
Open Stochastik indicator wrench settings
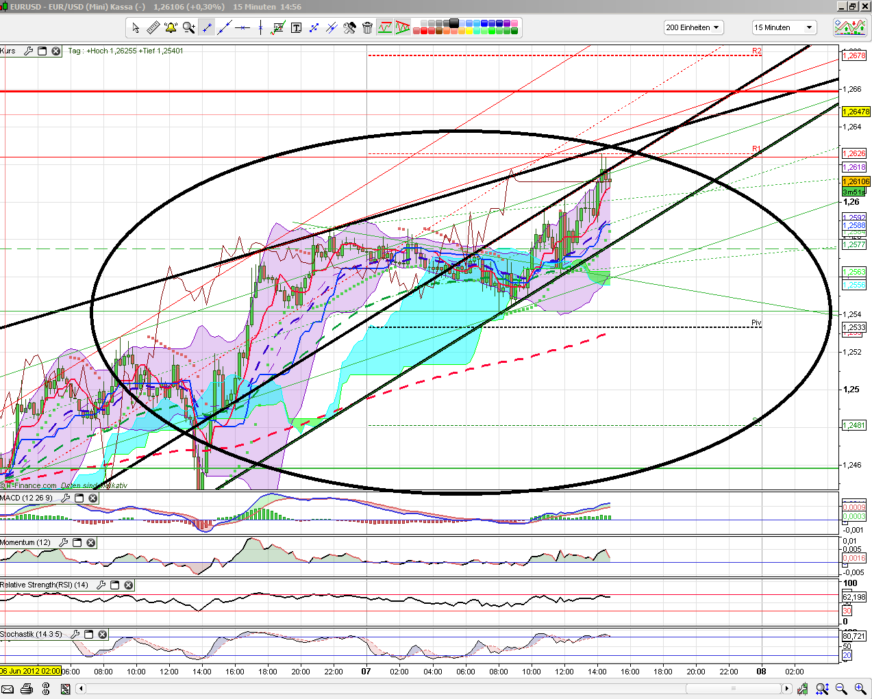(x=75, y=634)
